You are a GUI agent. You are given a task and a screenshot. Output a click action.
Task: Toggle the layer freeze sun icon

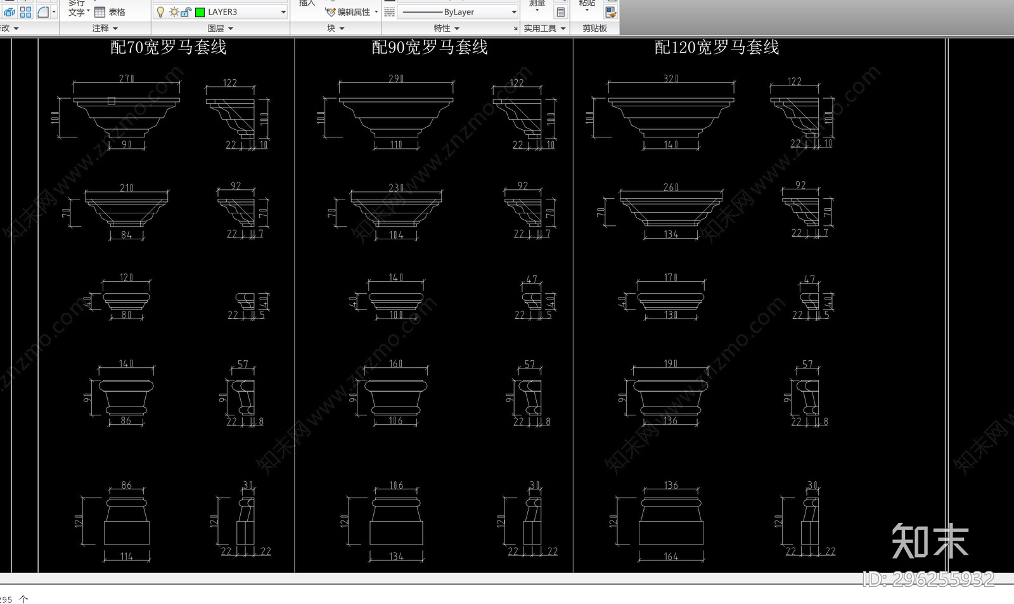pos(174,12)
